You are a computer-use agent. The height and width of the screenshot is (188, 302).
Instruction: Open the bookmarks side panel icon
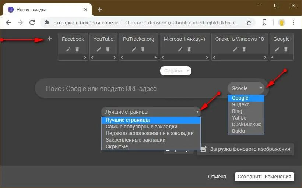264,22
